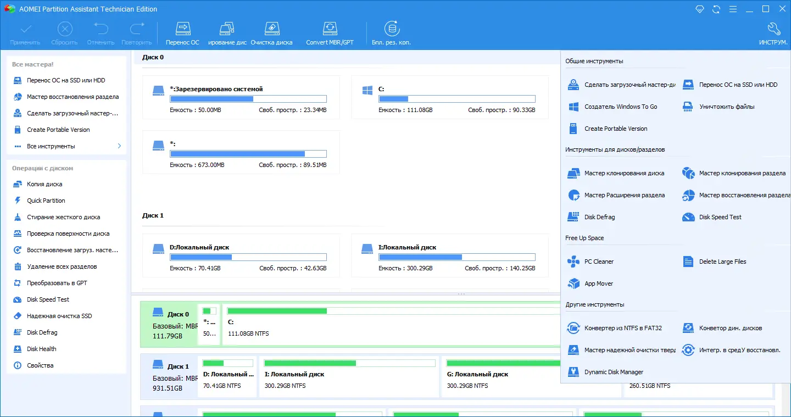The image size is (791, 417).
Task: Open Конвертер из NTFS в FAT32
Action: coord(615,328)
